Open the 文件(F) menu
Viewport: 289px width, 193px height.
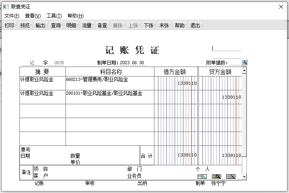pos(12,16)
